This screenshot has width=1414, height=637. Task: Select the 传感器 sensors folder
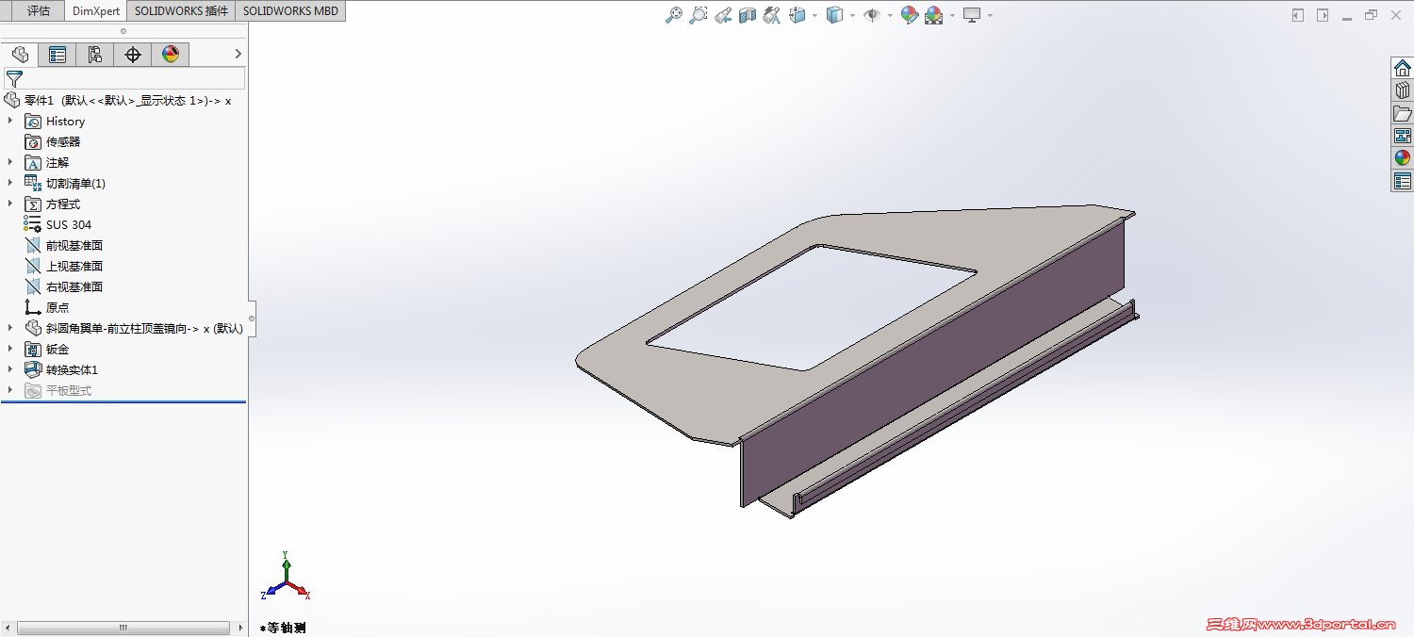(53, 141)
